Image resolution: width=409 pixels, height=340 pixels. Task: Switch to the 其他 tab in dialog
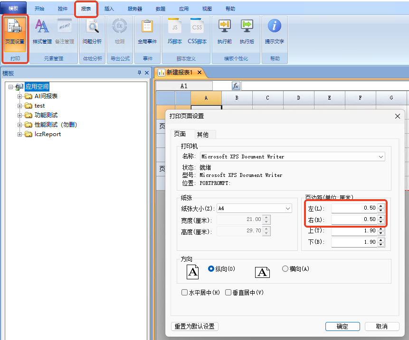coord(203,134)
